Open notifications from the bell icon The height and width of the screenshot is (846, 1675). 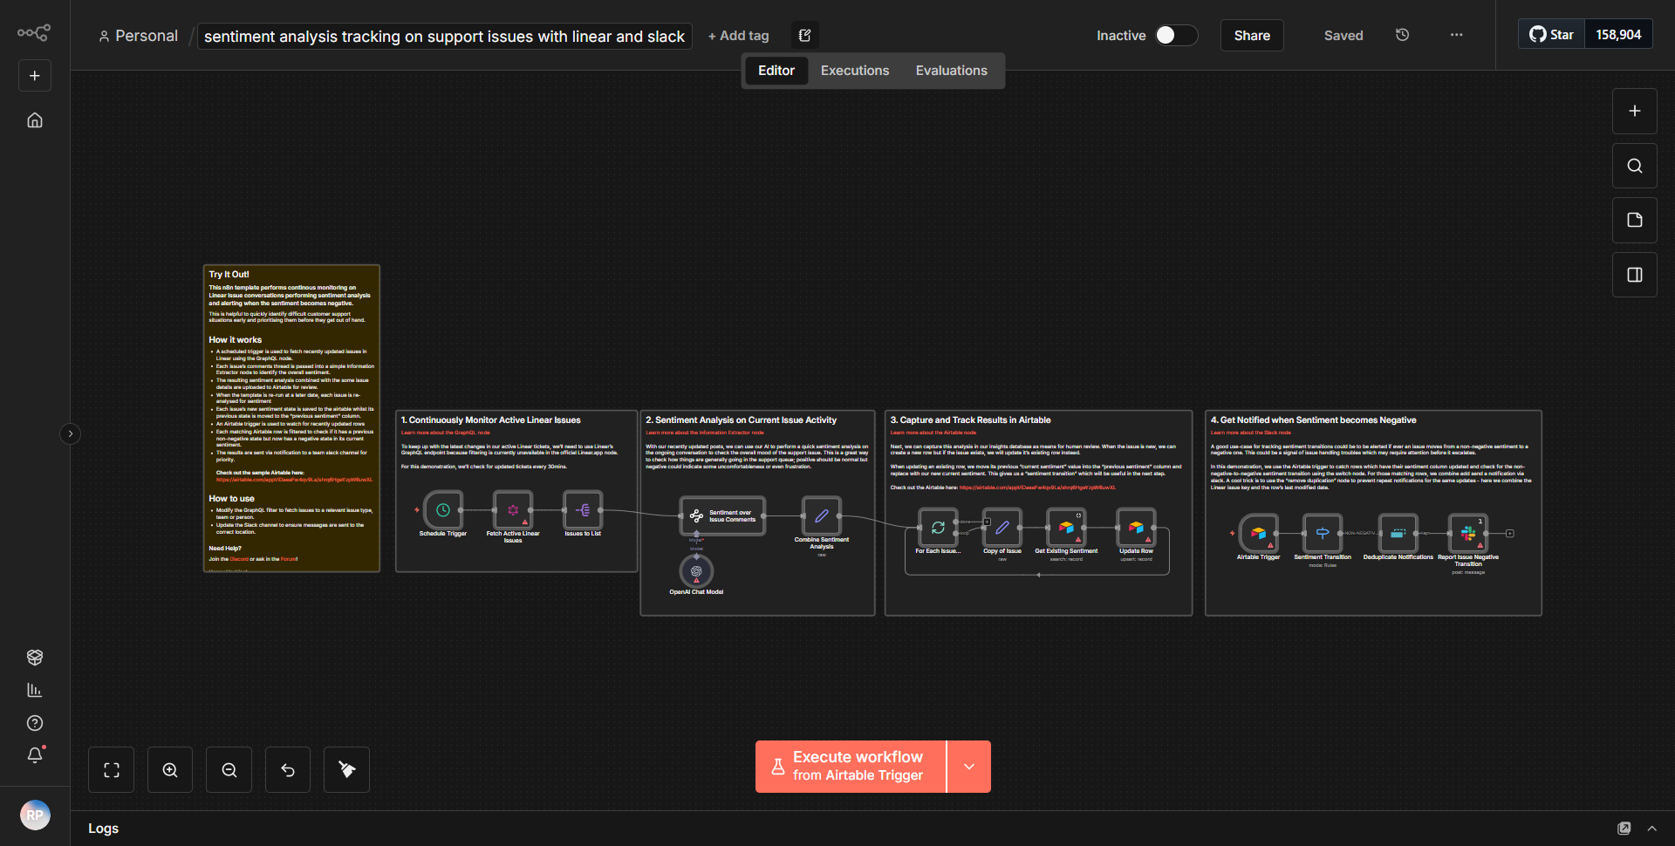(x=35, y=755)
